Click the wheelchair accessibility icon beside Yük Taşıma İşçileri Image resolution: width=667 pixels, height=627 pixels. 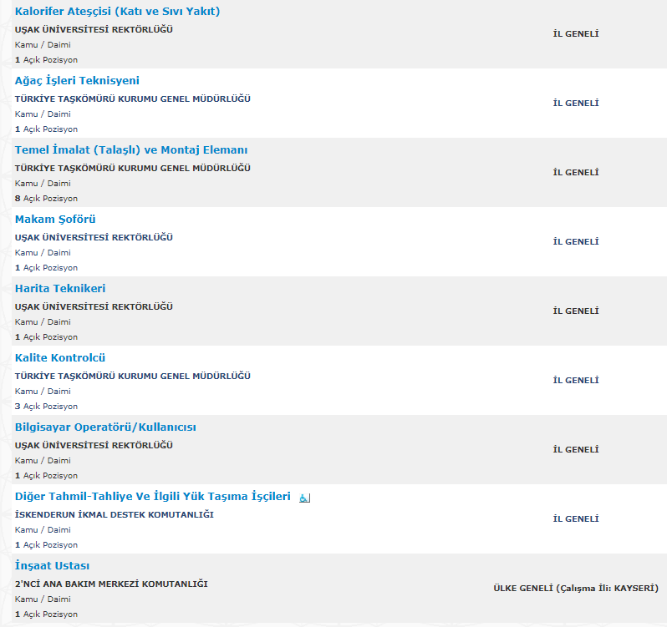(304, 498)
